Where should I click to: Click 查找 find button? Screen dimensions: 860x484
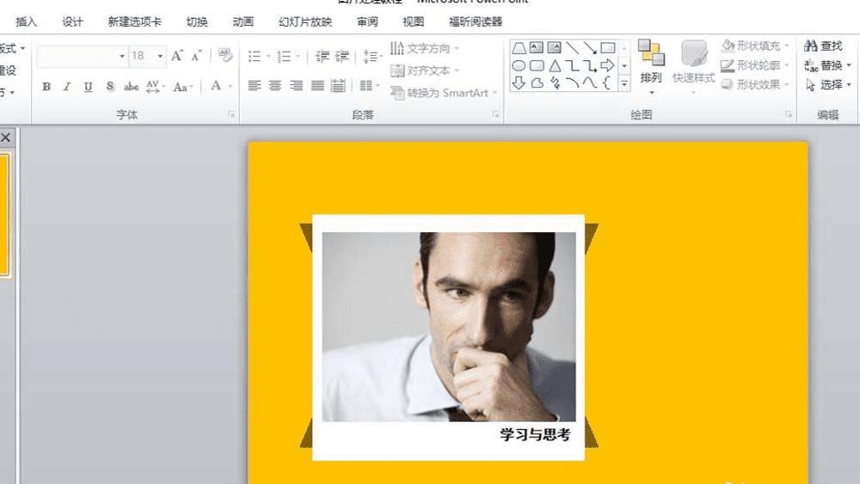(x=823, y=46)
